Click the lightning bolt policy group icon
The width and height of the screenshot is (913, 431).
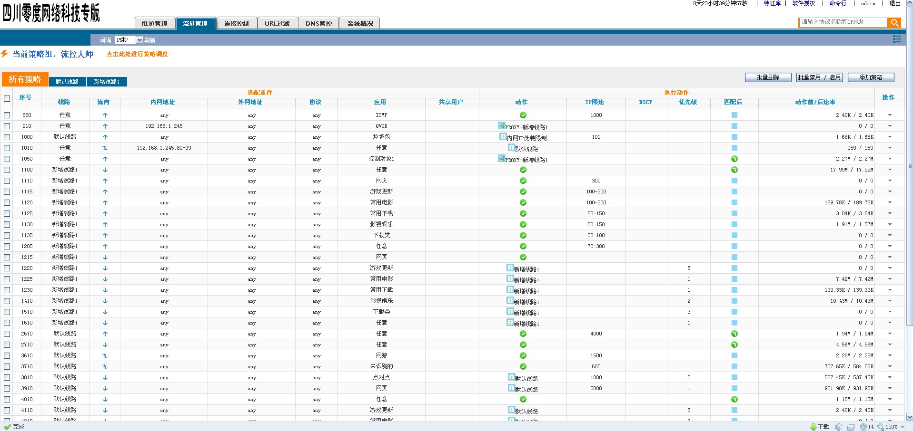tap(4, 54)
